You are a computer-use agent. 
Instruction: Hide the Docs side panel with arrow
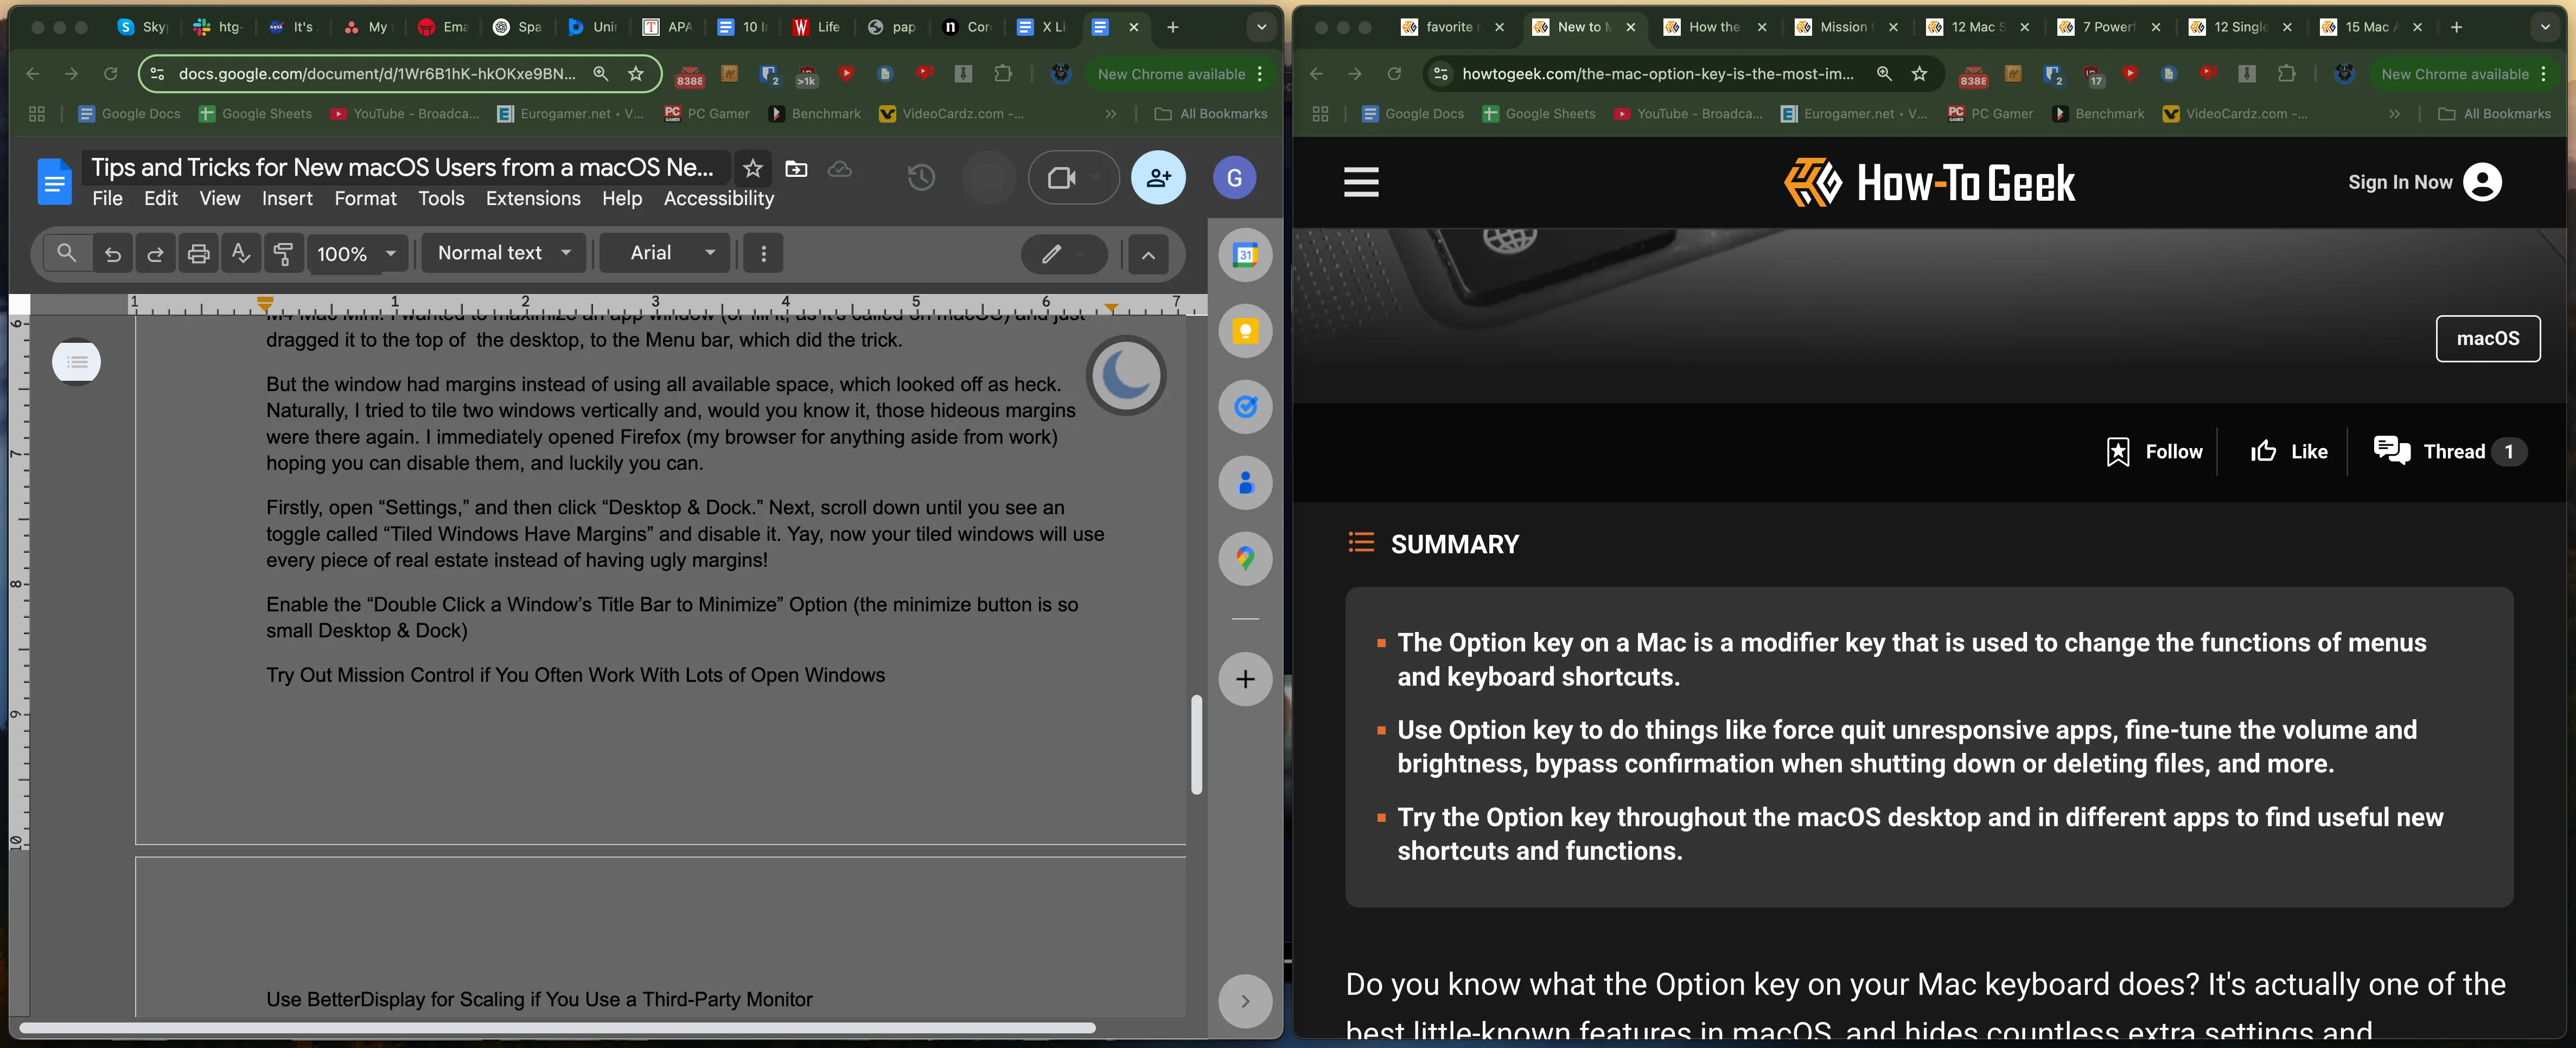click(1245, 1001)
